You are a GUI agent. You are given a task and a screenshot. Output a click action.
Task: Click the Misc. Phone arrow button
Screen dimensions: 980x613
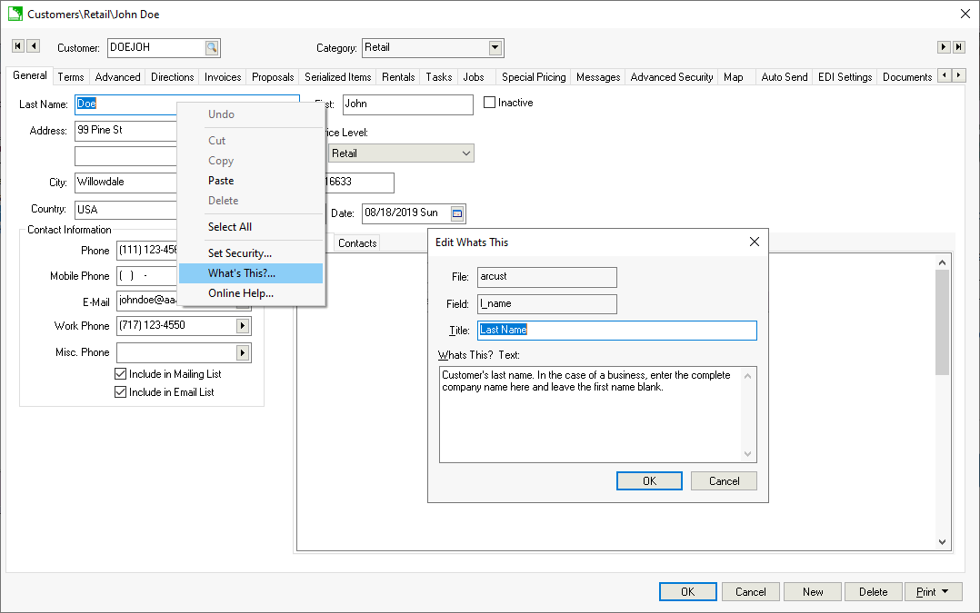243,352
